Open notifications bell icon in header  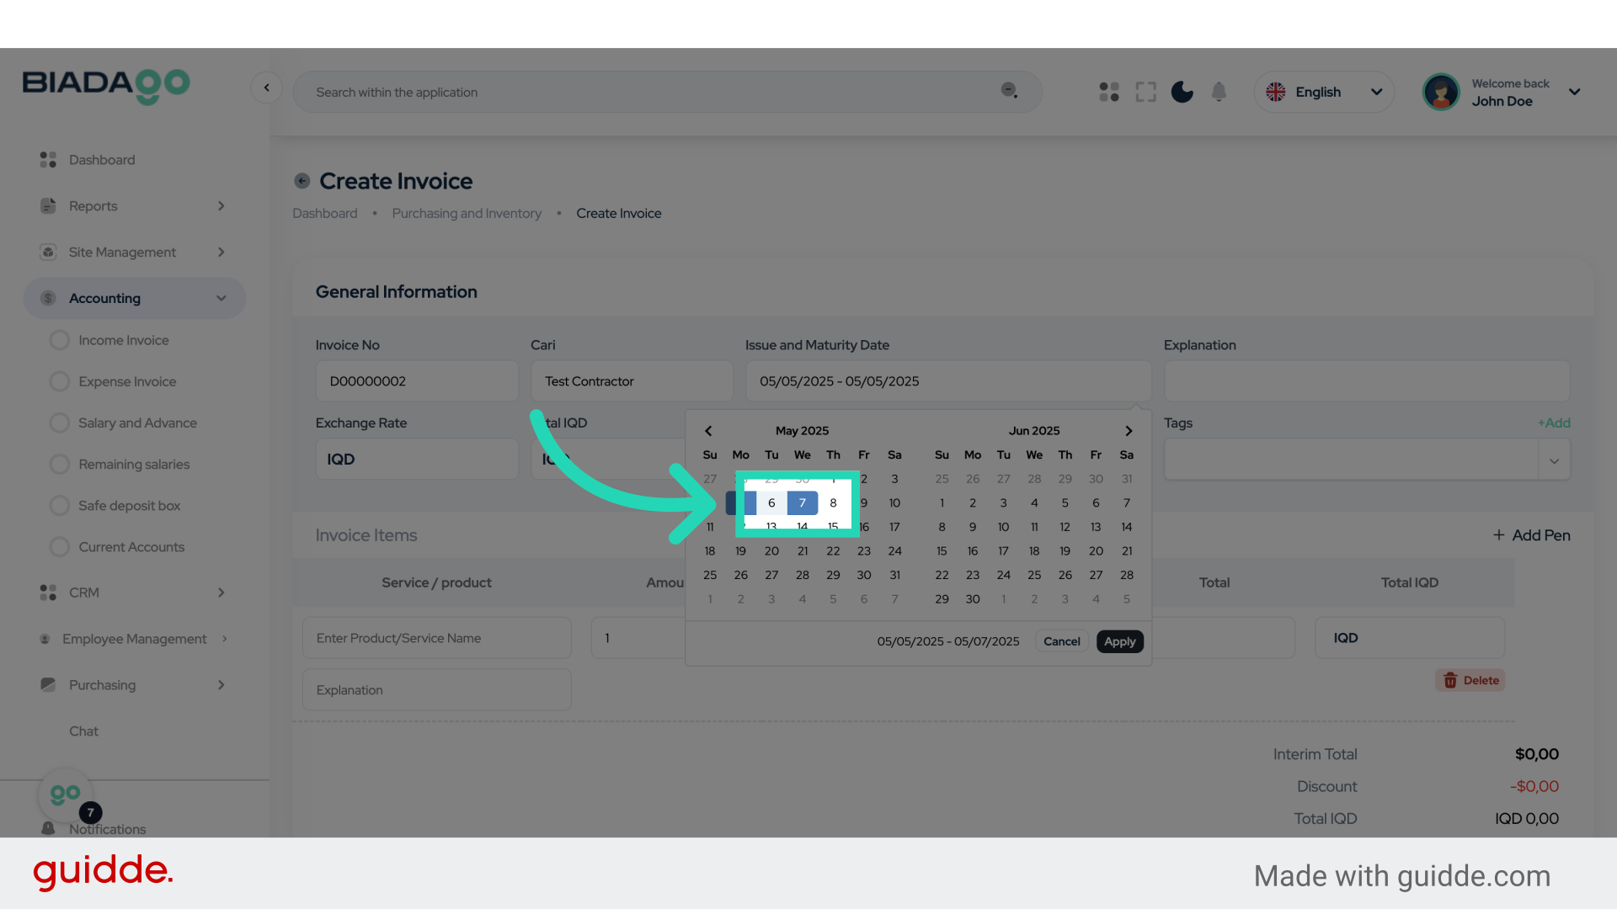coord(1219,92)
